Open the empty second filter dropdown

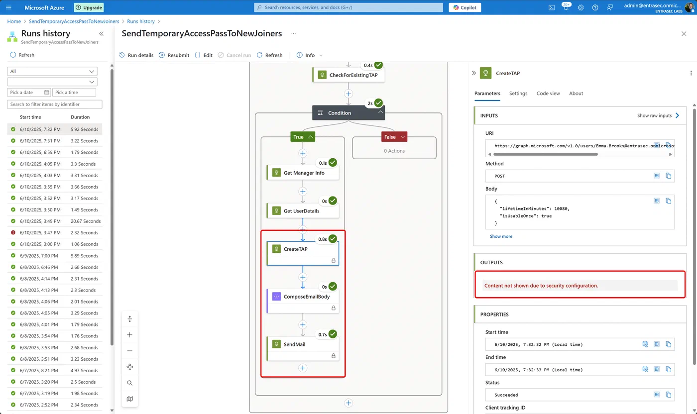tap(52, 82)
